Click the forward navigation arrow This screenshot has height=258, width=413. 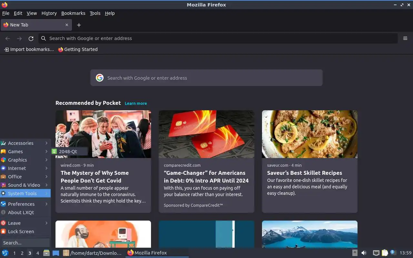tap(19, 38)
